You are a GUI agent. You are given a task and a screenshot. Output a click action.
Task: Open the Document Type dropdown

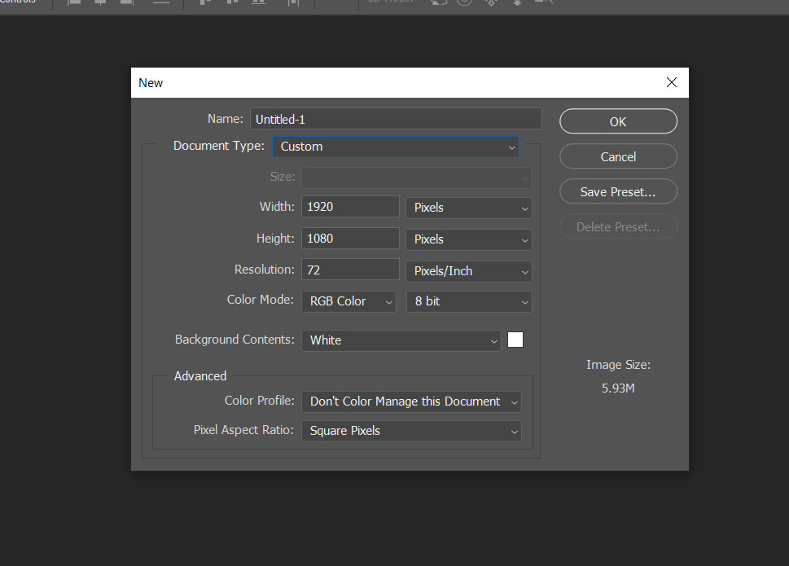[x=395, y=147]
